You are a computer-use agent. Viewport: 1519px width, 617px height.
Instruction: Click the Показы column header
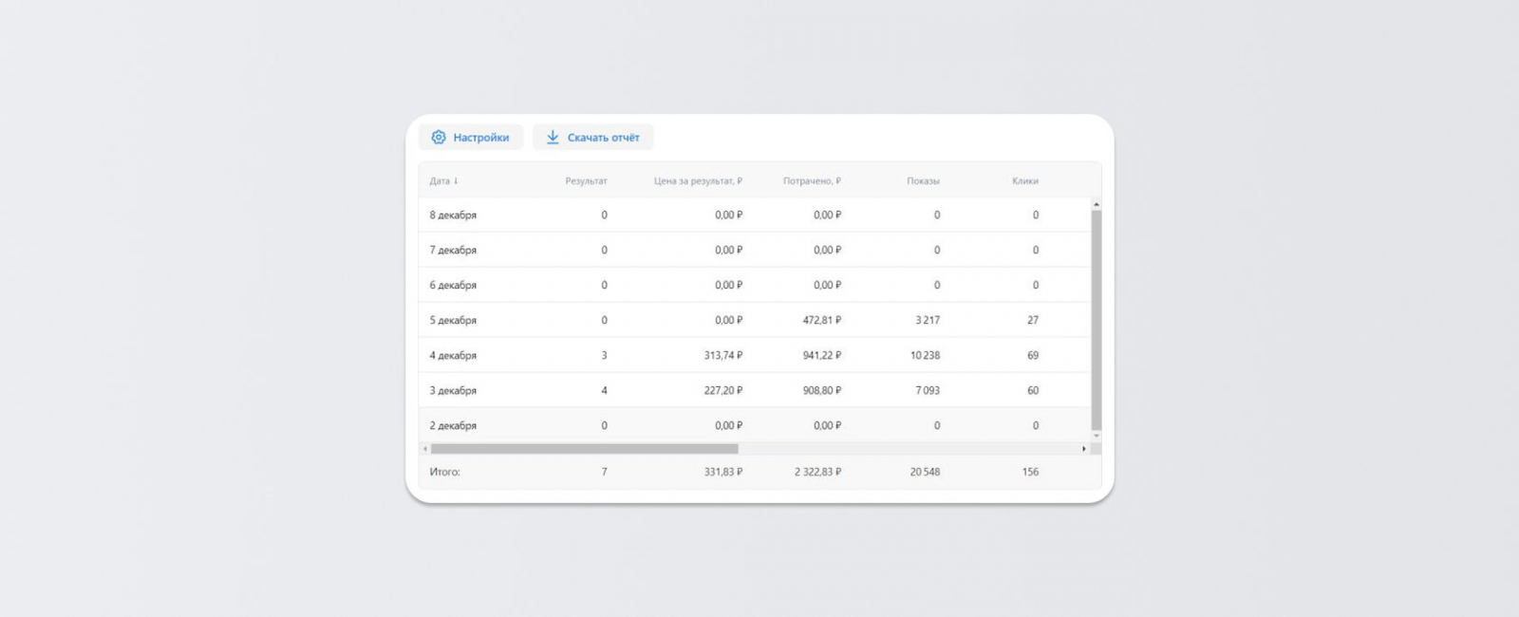922,180
